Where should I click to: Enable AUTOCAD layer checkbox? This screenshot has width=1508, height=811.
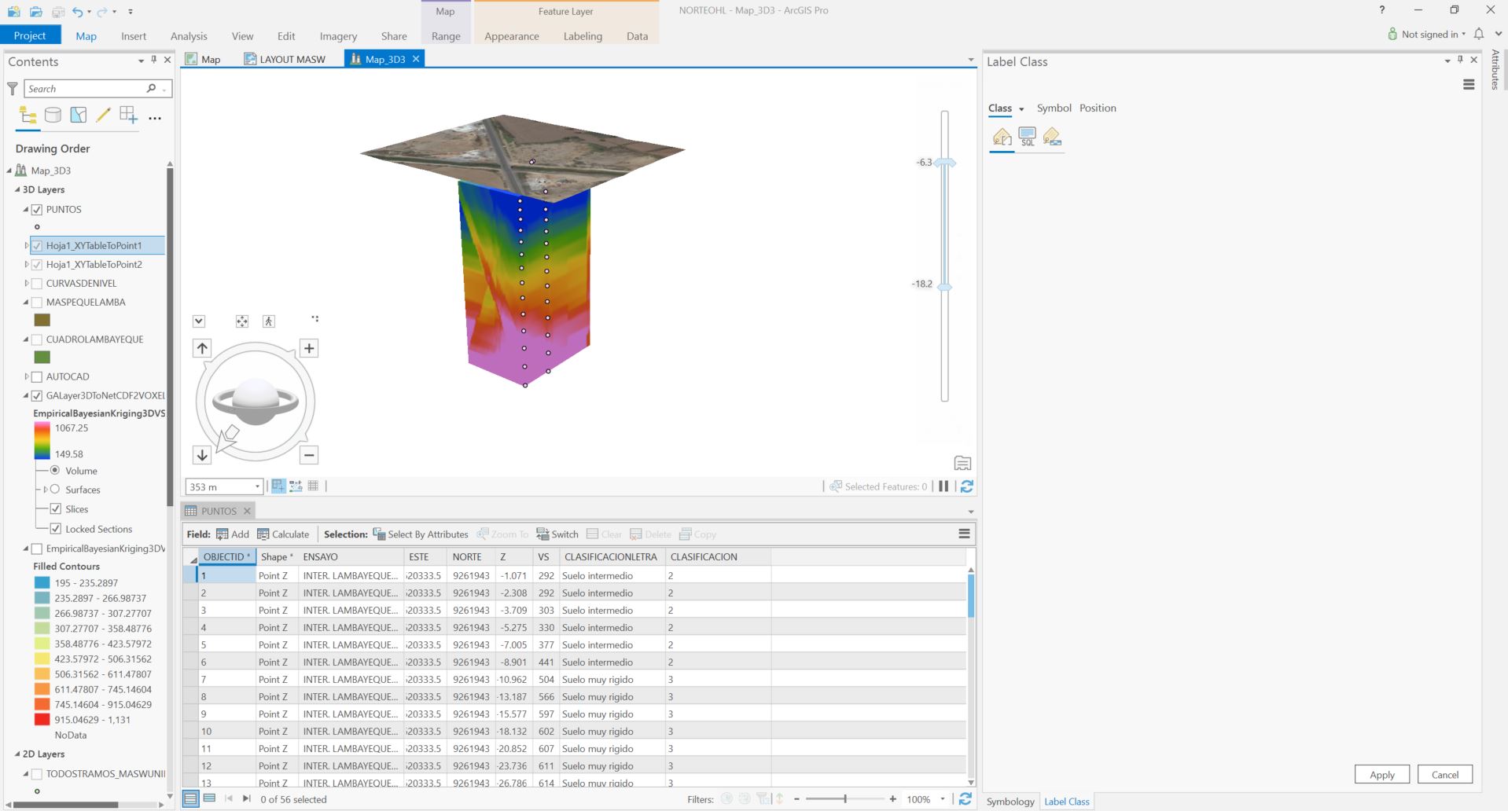[x=37, y=377]
